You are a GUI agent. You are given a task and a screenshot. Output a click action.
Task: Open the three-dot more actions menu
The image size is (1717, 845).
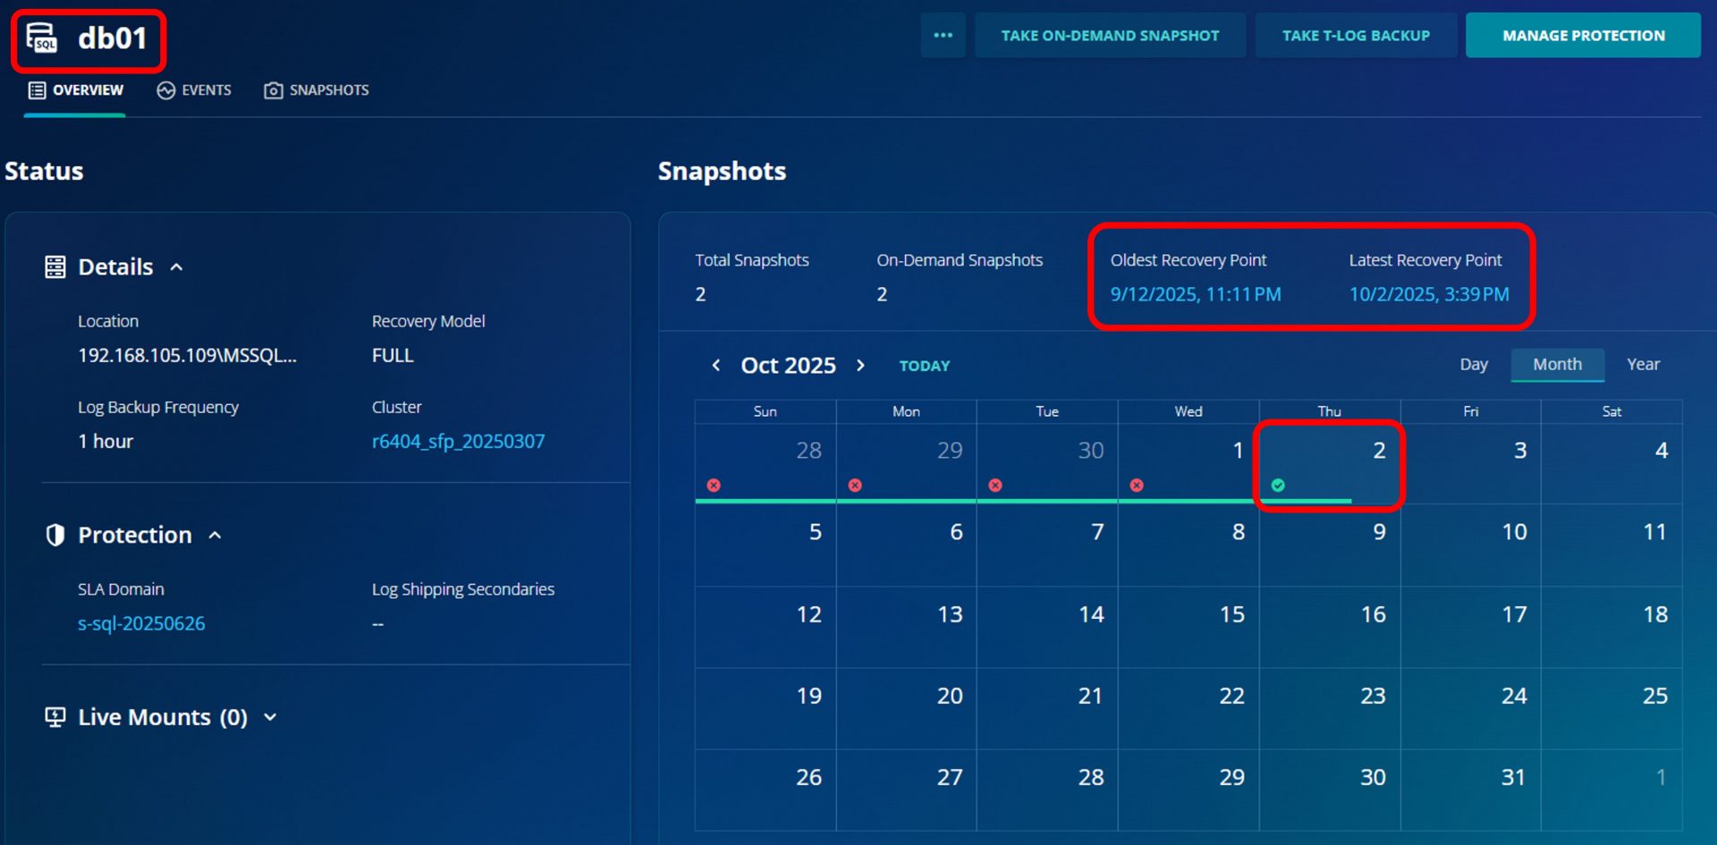tap(943, 36)
